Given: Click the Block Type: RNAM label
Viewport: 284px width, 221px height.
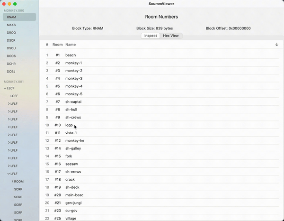Looking at the screenshot, I should pyautogui.click(x=88, y=28).
